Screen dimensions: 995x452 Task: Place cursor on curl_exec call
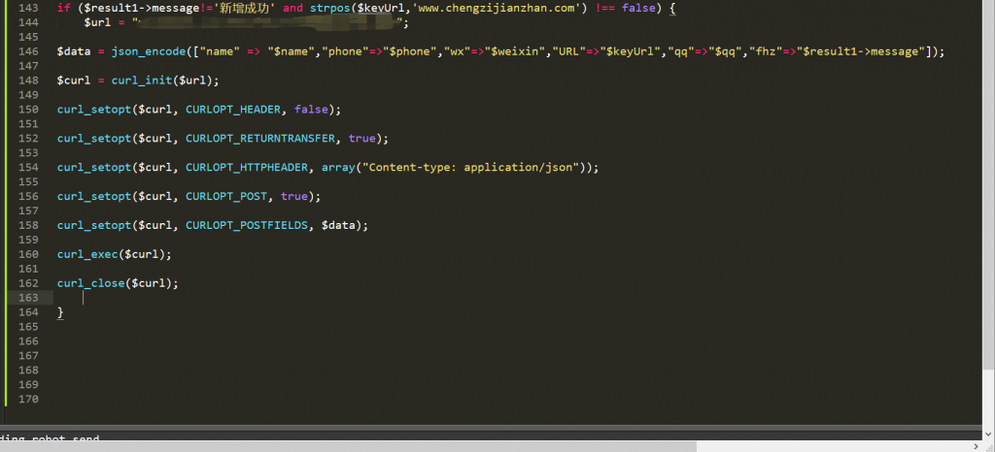point(87,254)
